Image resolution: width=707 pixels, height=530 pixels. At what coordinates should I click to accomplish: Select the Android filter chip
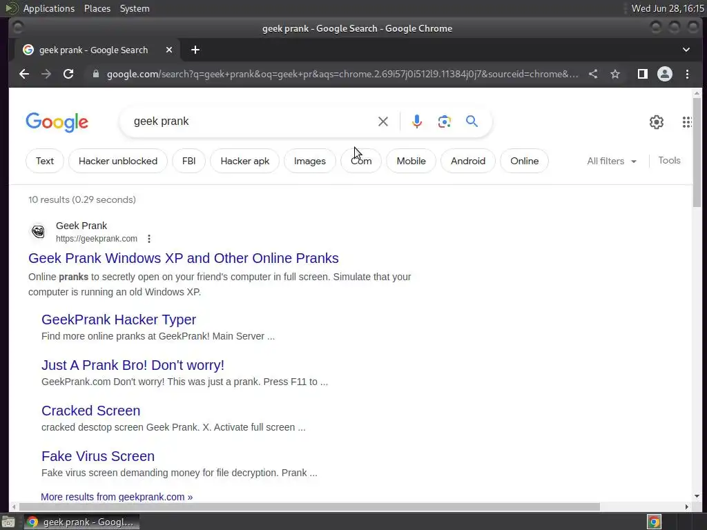468,161
